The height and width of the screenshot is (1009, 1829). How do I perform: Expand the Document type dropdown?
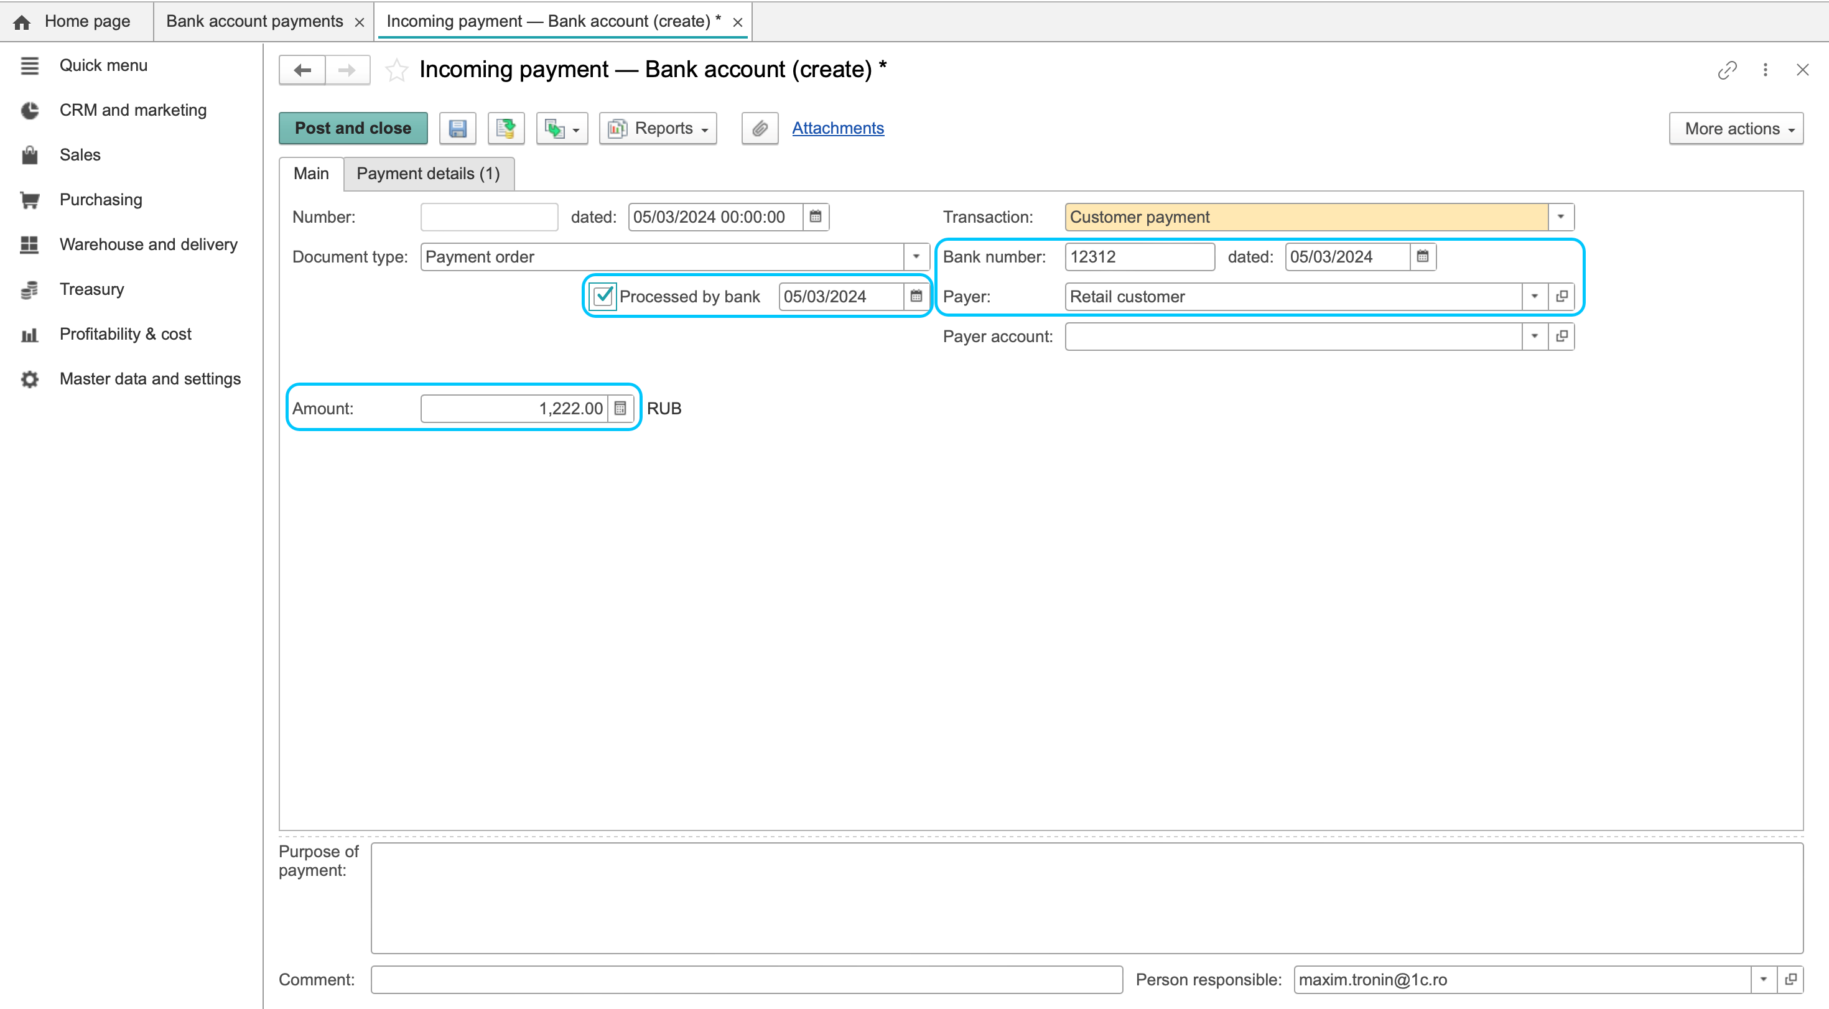pos(916,257)
